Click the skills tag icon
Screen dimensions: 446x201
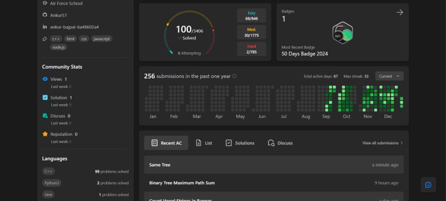pyautogui.click(x=45, y=39)
